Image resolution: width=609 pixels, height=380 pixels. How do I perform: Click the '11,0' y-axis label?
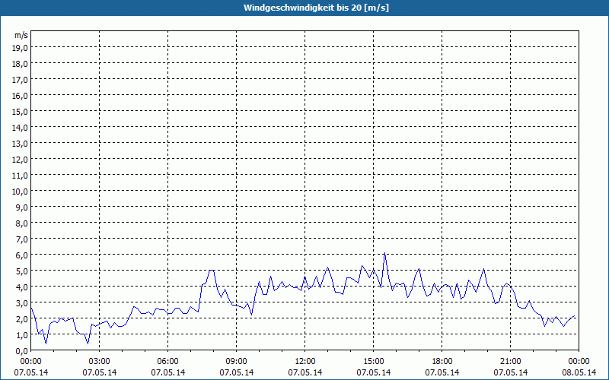(20, 176)
